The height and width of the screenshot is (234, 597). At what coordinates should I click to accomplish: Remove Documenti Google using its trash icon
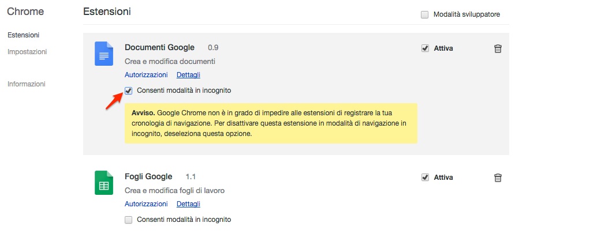498,49
